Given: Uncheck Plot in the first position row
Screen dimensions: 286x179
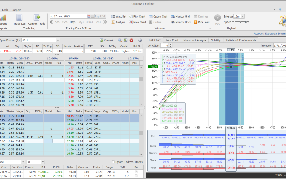Looking at the screenshot, I should tap(136, 172).
